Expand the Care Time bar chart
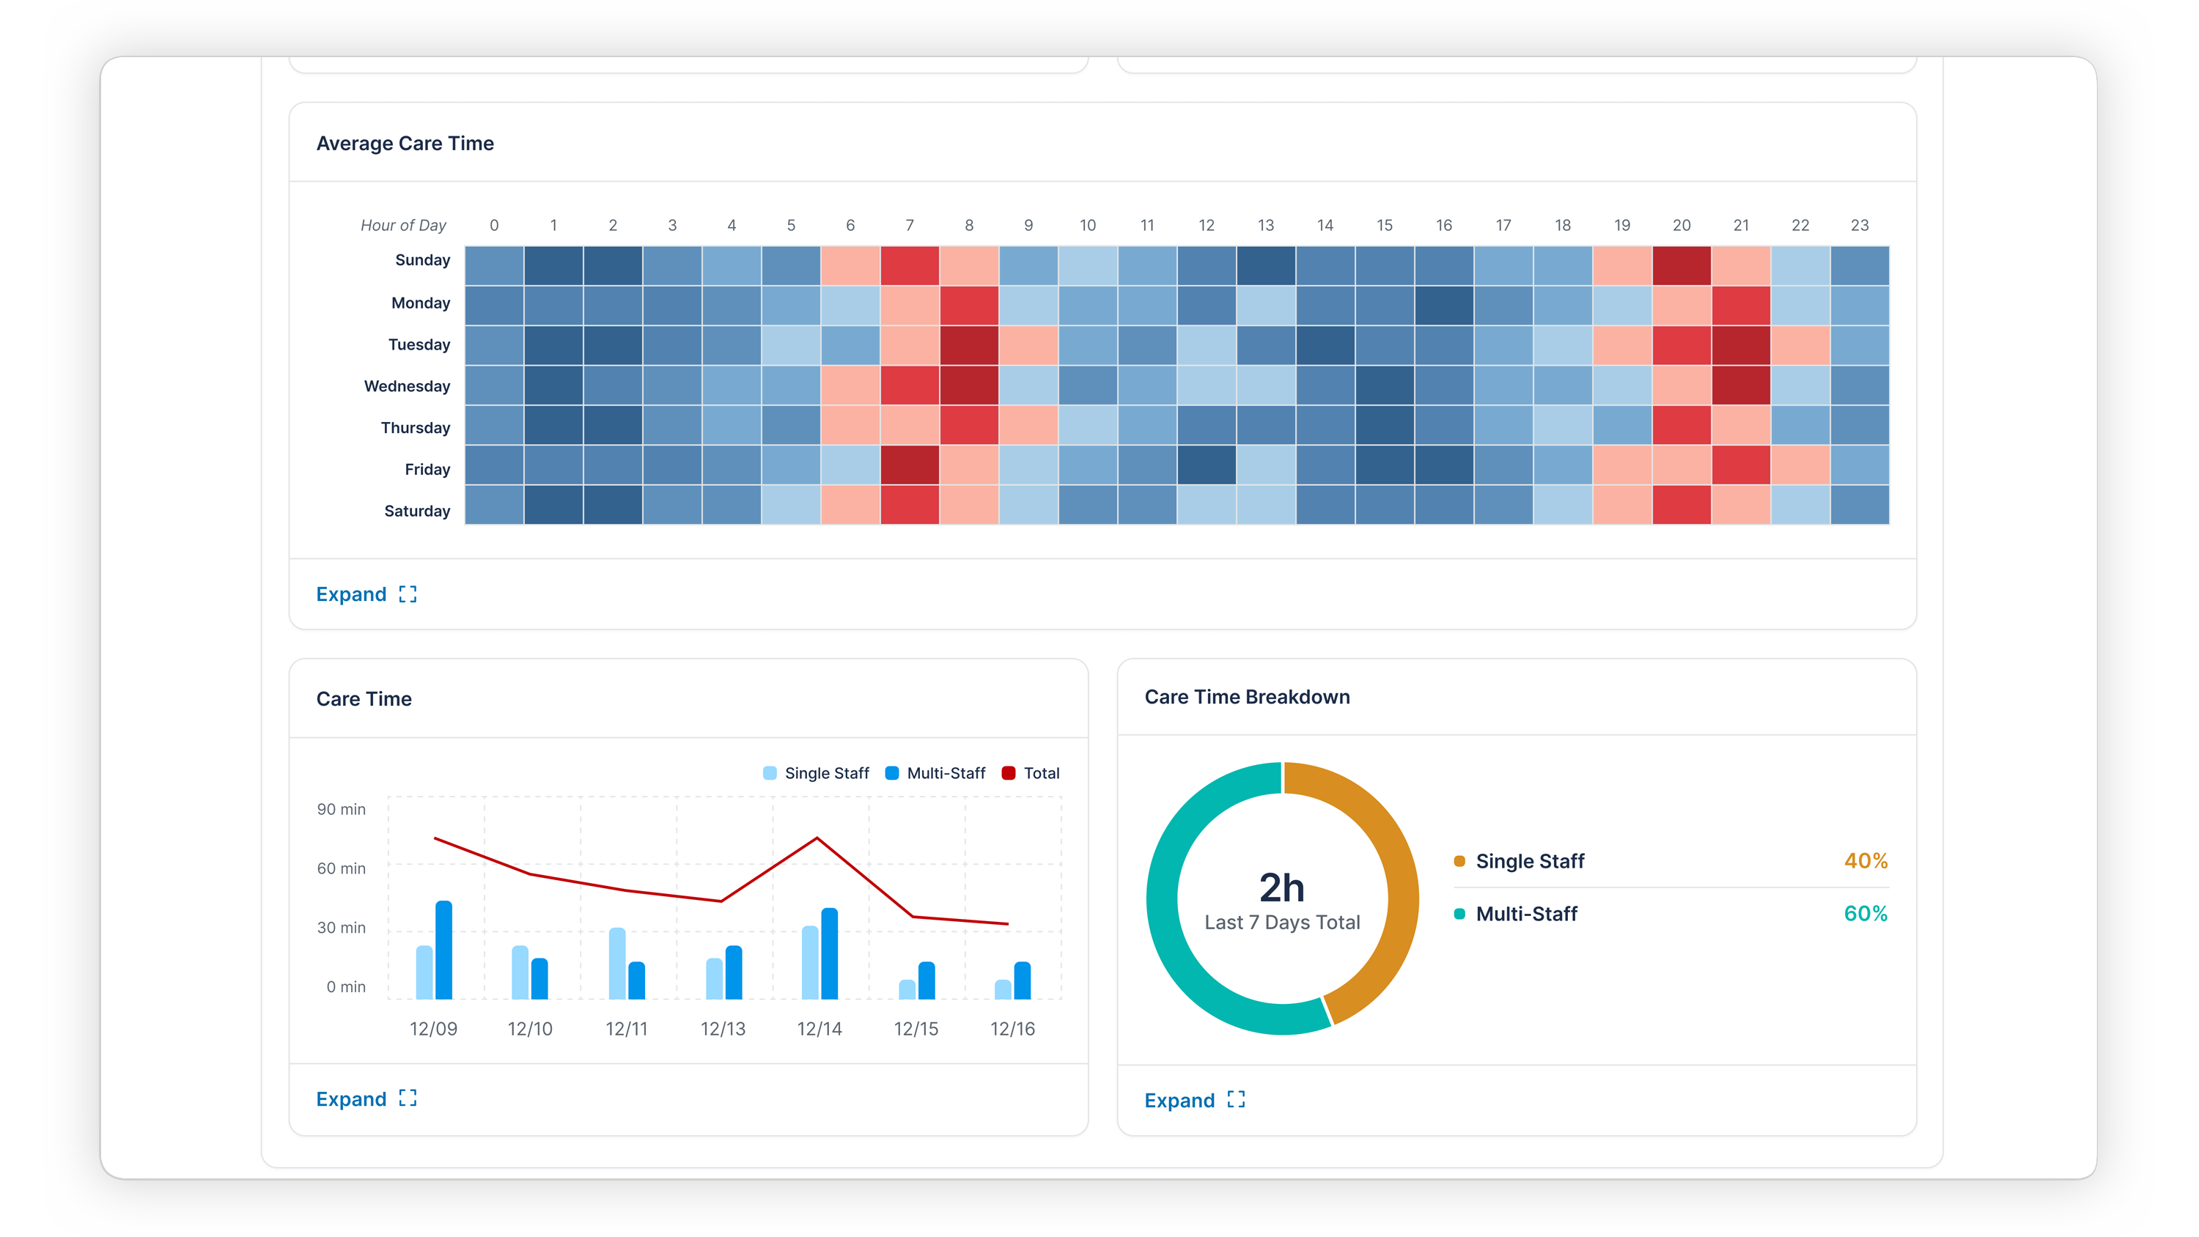 click(351, 1098)
